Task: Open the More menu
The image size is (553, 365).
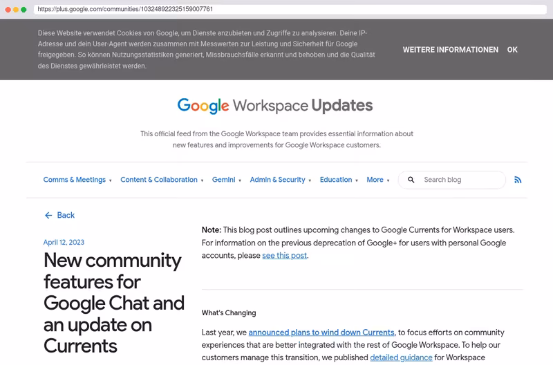Action: (x=375, y=180)
